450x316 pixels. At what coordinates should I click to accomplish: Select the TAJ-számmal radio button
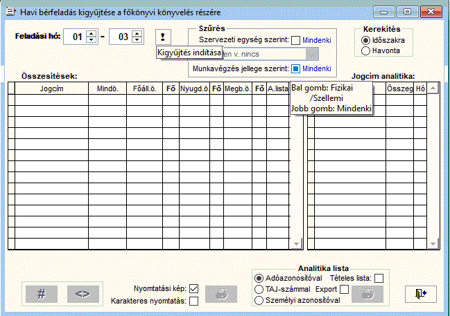(x=259, y=289)
